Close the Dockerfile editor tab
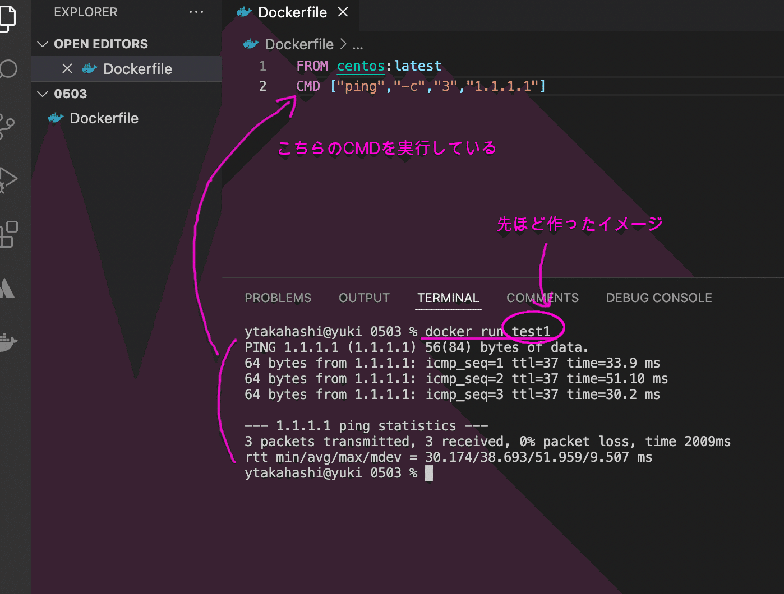 [x=343, y=12]
